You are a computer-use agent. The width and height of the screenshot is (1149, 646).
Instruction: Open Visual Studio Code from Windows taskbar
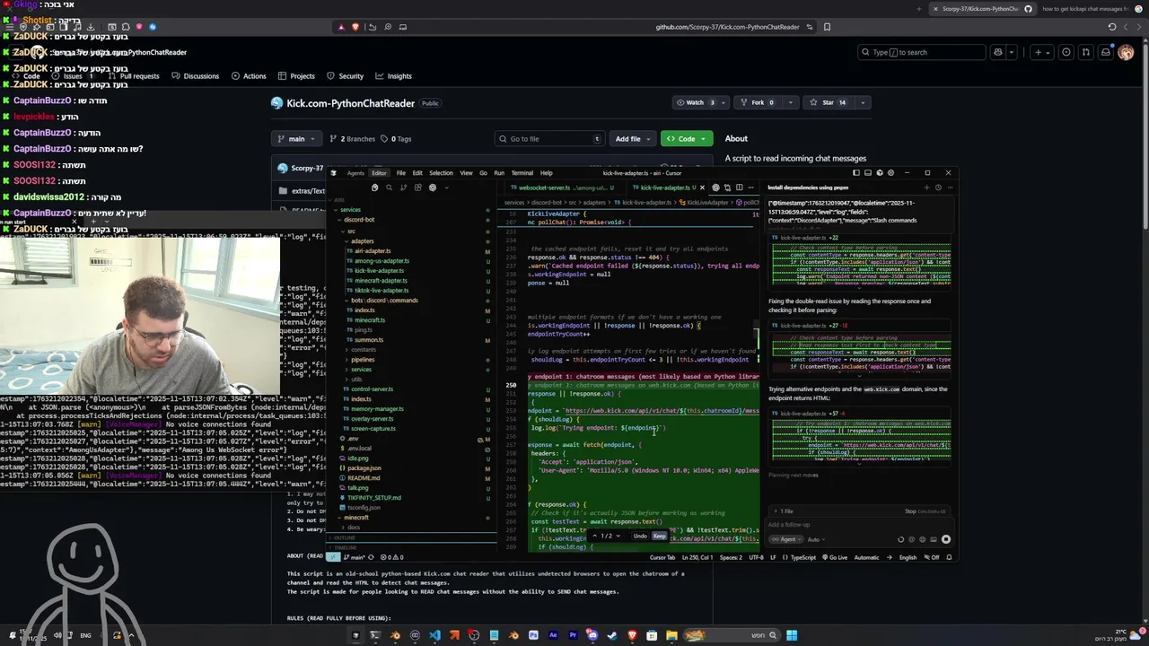[434, 635]
